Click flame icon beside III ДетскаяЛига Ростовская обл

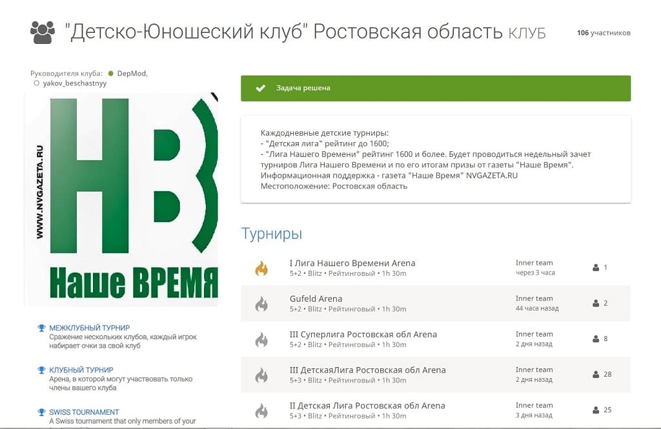261,375
